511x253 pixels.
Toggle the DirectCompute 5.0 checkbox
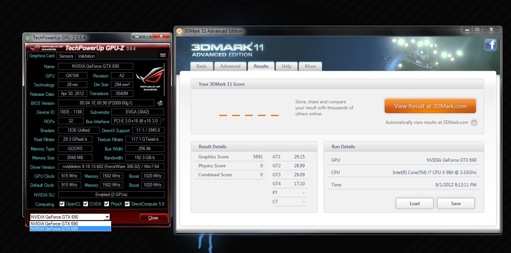[x=127, y=204]
